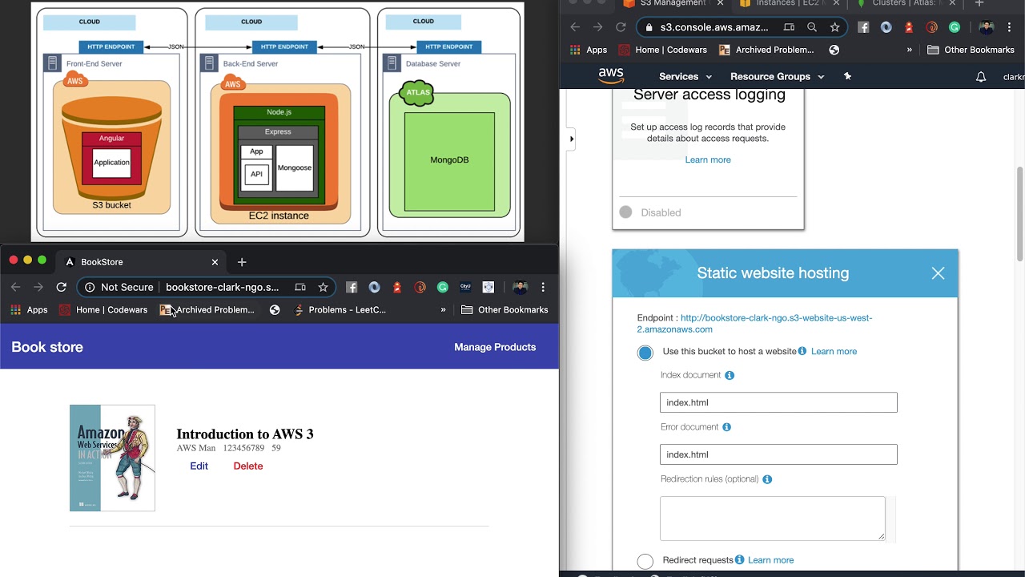Screen dimensions: 1025x577
Task: Open the globe bookmark in BookStore window
Action: tap(275, 309)
